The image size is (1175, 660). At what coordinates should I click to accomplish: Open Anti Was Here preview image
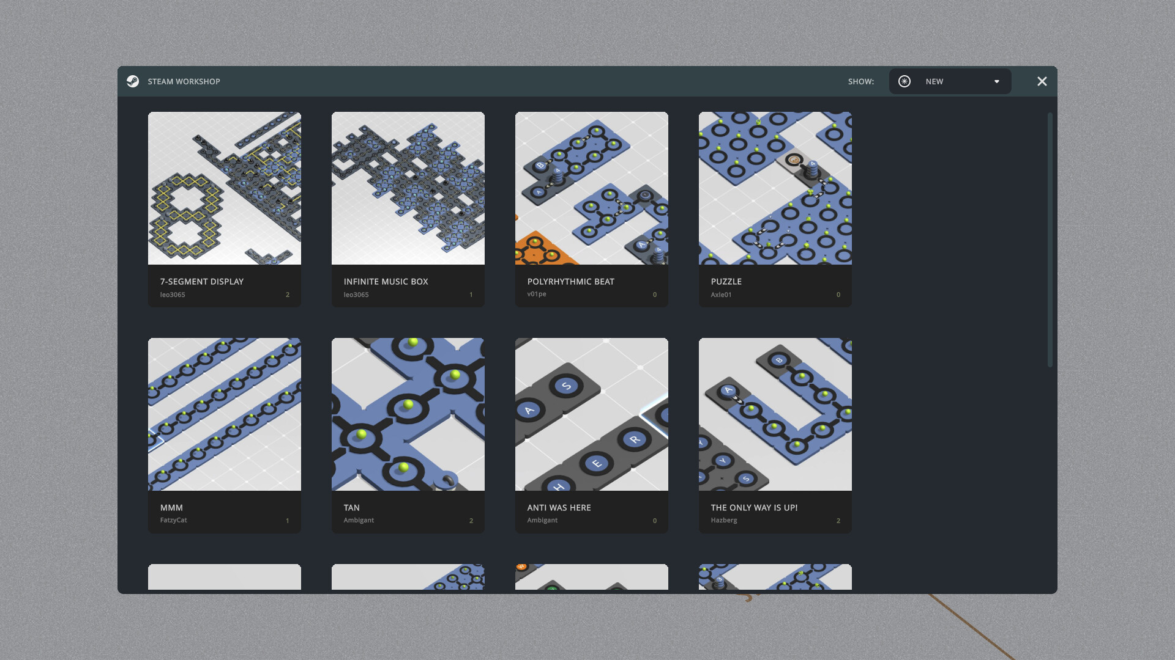(x=592, y=414)
